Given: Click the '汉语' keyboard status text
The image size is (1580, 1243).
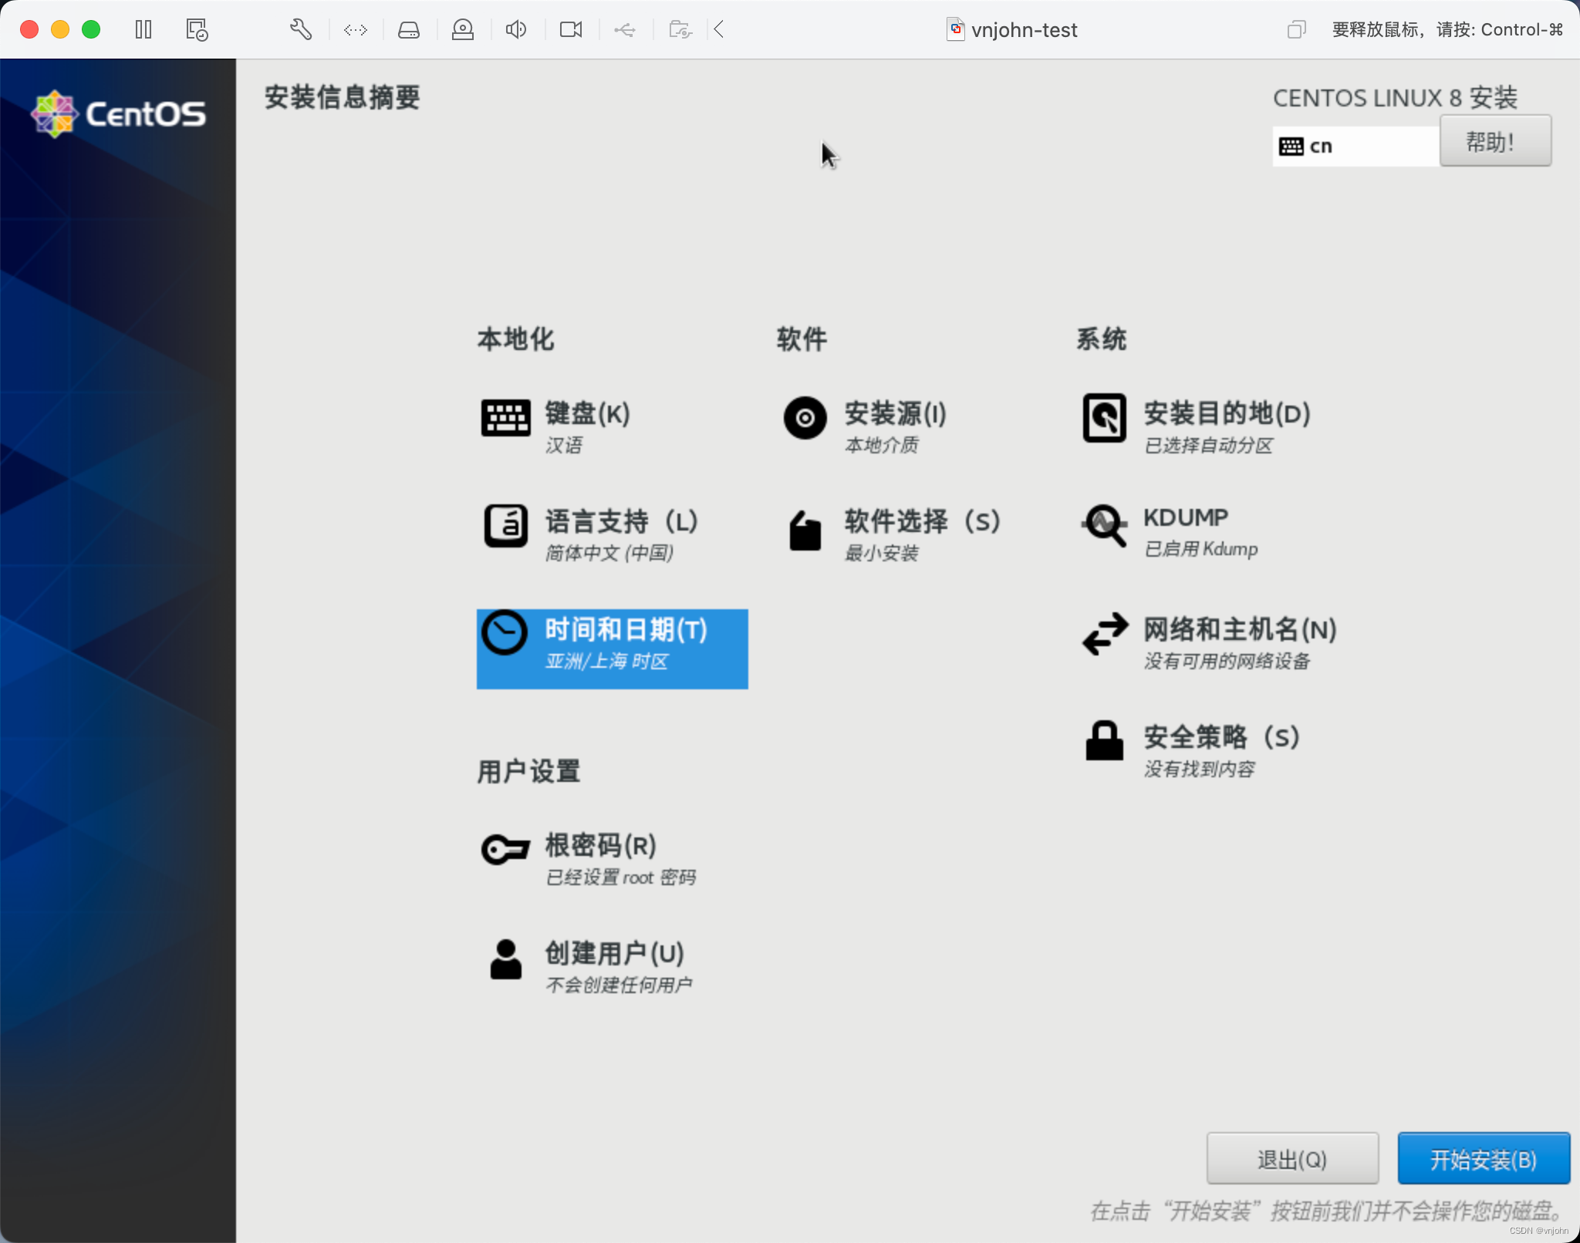Looking at the screenshot, I should [564, 446].
